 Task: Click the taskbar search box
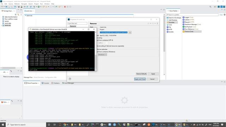26,125
